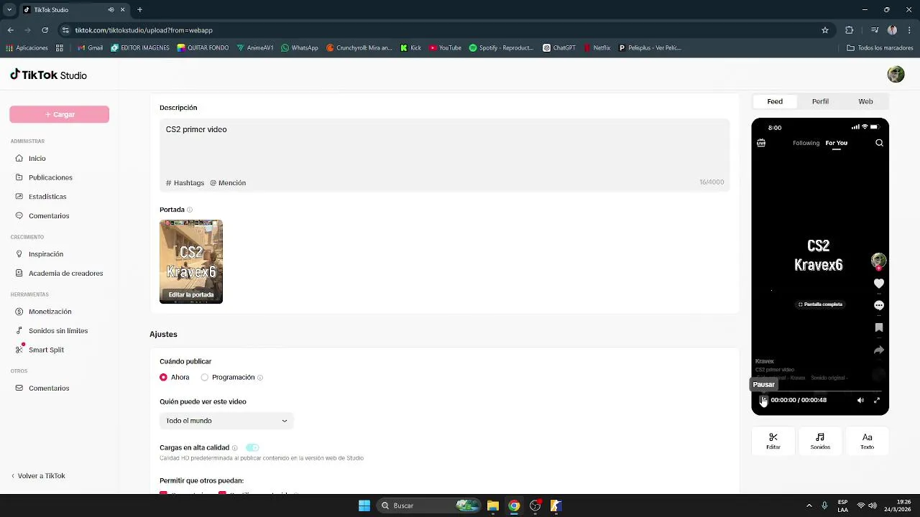Toggle Cargas en alta calidad switch
This screenshot has height=517, width=920.
coord(252,447)
